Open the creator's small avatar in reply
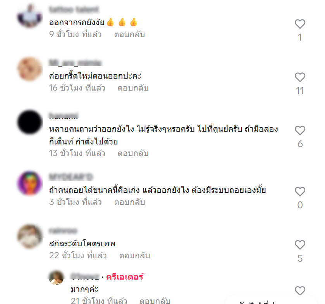325x304 pixels. [x=56, y=278]
